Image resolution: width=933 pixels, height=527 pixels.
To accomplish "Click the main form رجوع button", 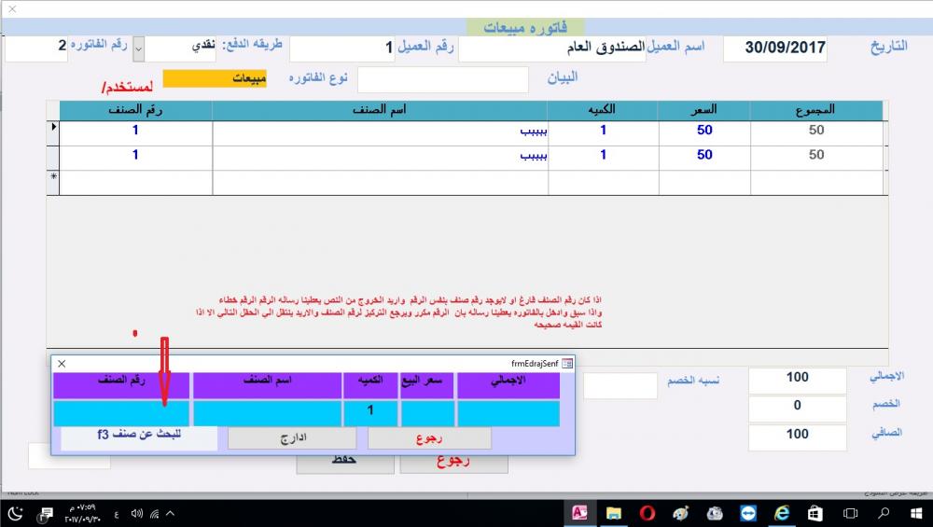I will (454, 464).
